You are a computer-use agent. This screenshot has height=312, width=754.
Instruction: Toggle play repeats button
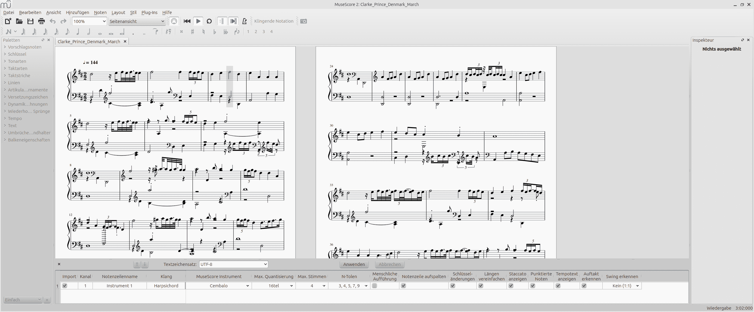coord(222,21)
